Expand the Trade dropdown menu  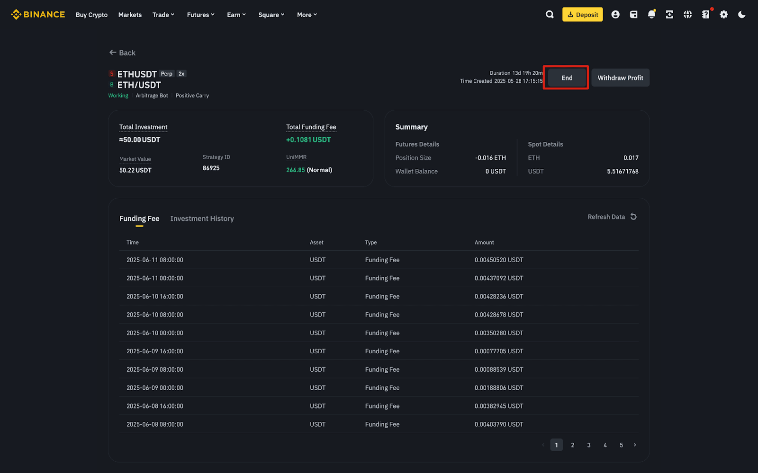point(163,15)
